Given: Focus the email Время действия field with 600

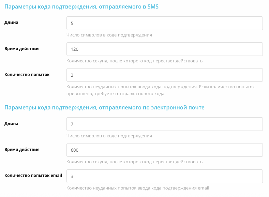Looking at the screenshot, I should (164, 150).
